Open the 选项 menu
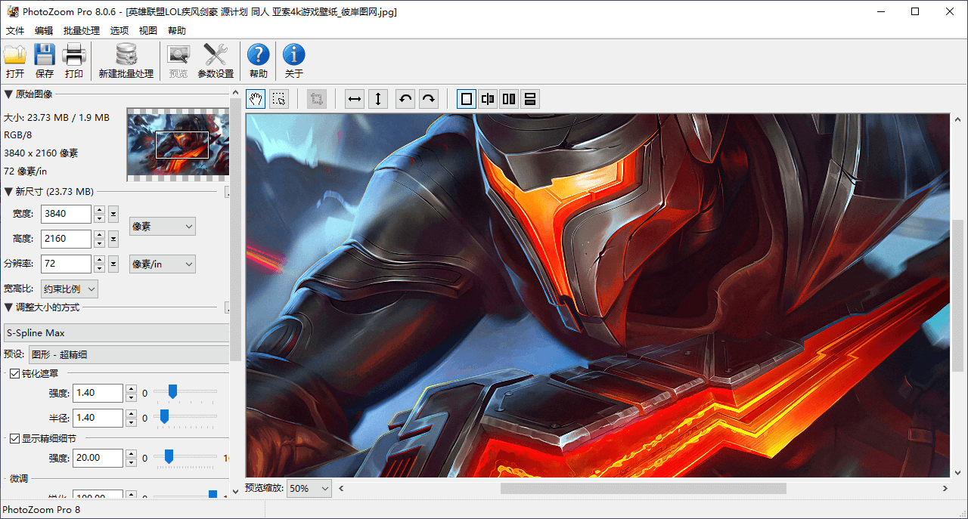This screenshot has width=968, height=519. (x=119, y=31)
